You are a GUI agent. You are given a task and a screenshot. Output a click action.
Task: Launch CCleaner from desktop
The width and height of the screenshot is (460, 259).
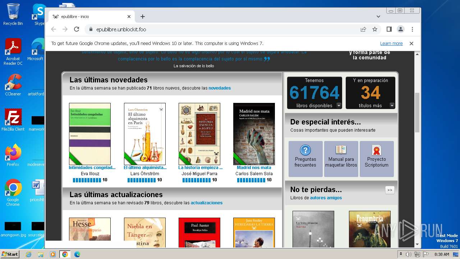pos(13,85)
